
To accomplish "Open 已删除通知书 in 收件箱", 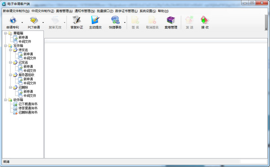I will (28, 112).
